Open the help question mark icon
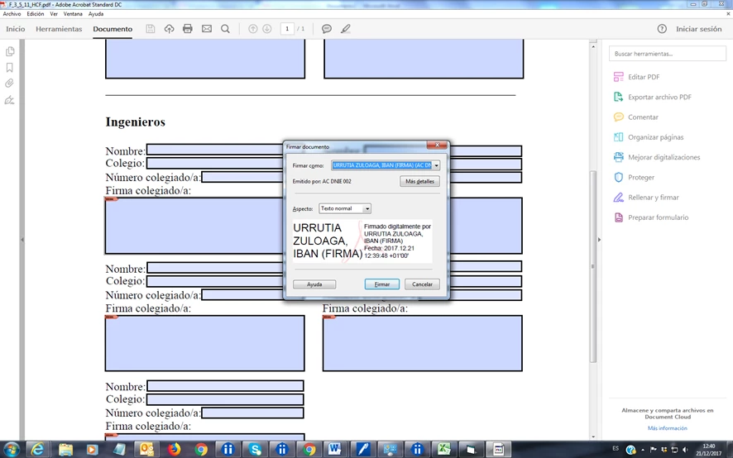733x458 pixels. coord(662,29)
